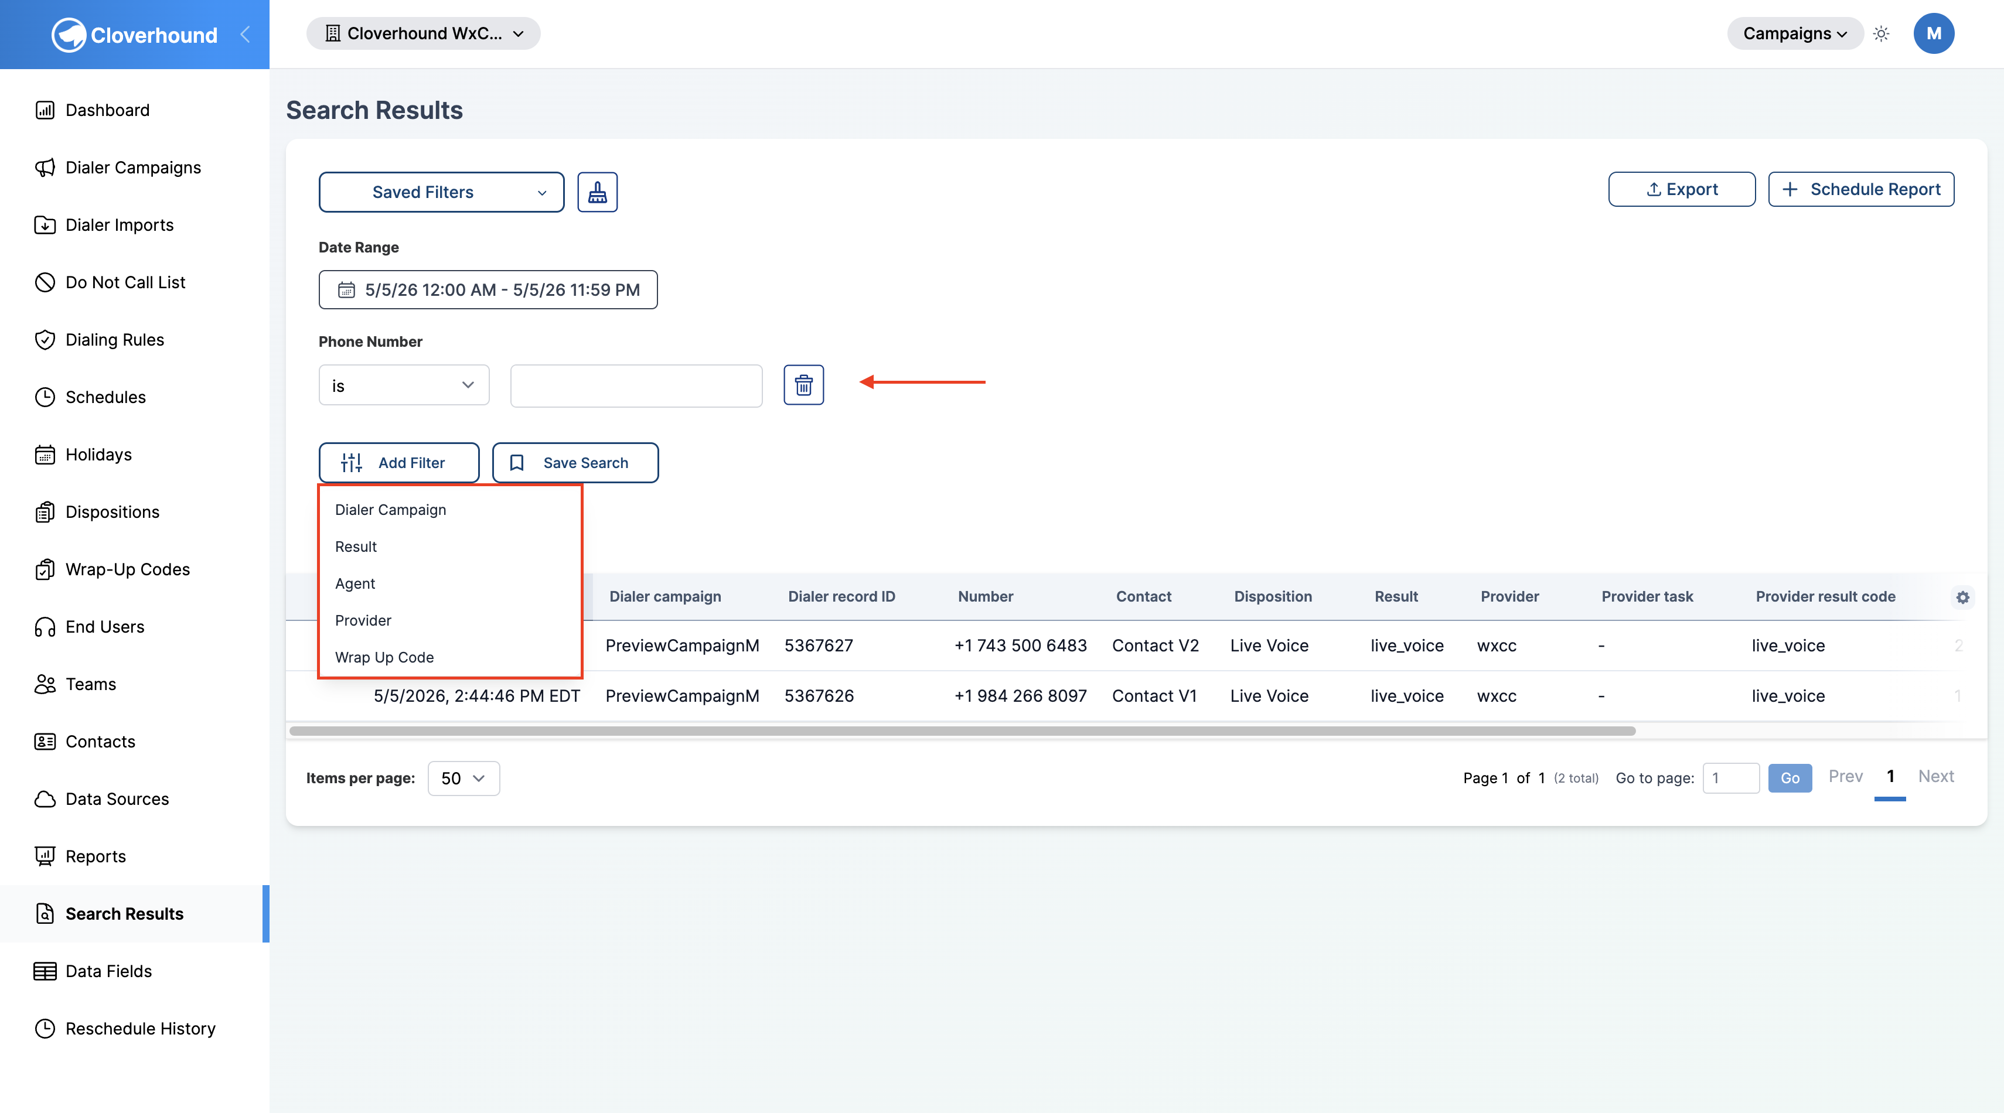Expand the Campaigns dropdown in header
The width and height of the screenshot is (2004, 1113).
click(1795, 33)
